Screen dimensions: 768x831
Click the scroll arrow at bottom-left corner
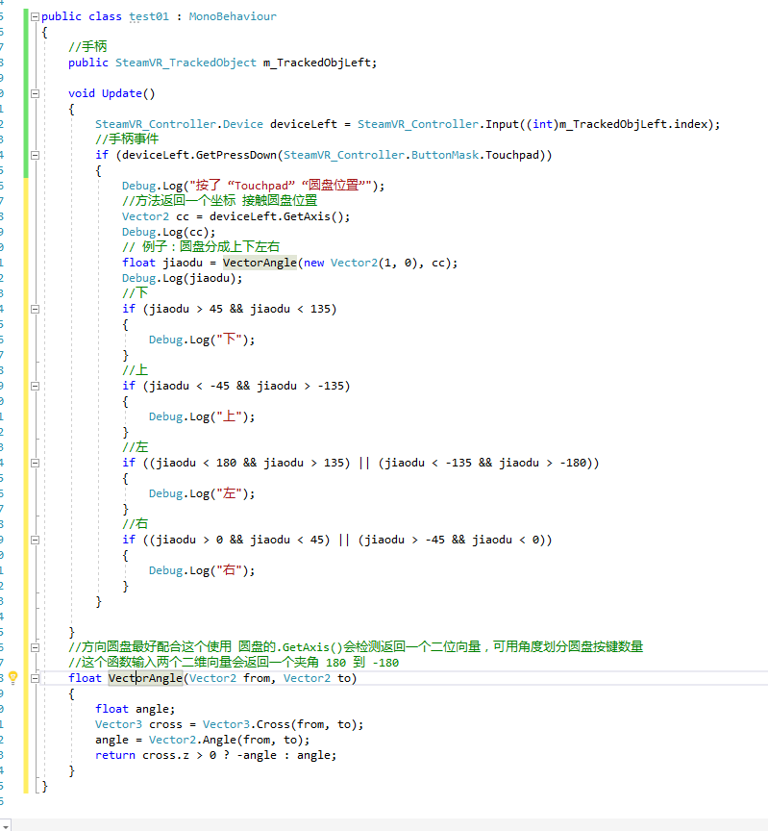(x=6, y=825)
